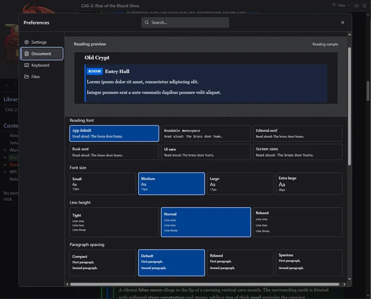Click the Document page icon in the sidebar
Image resolution: width=371 pixels, height=299 pixels.
click(26, 54)
